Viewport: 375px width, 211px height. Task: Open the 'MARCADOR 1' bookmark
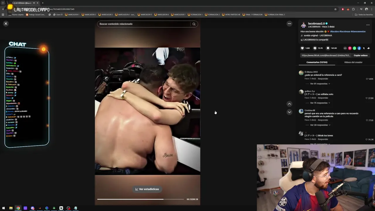72,15
